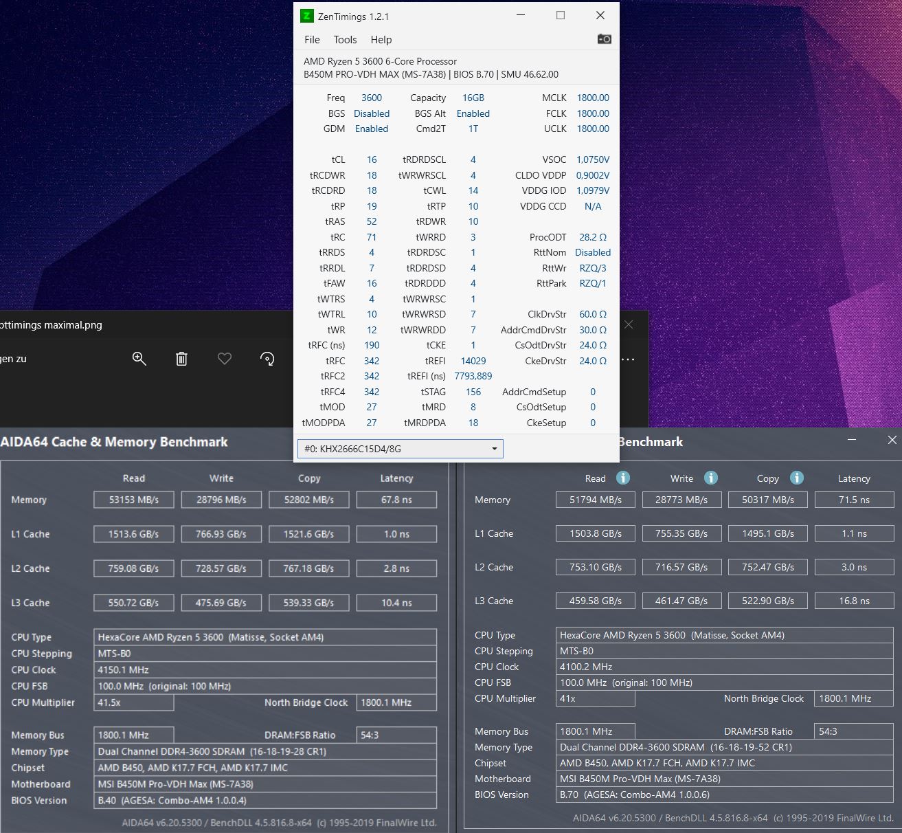Open the ZenTimings File menu
Image resolution: width=902 pixels, height=833 pixels.
[312, 40]
